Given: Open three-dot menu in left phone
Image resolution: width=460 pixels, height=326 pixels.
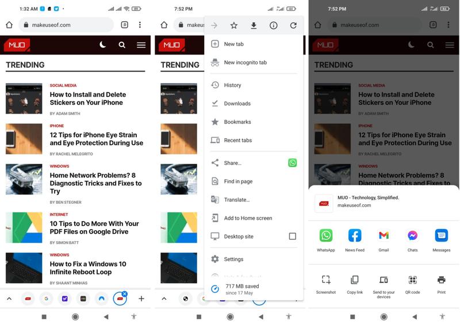Looking at the screenshot, I should [140, 25].
